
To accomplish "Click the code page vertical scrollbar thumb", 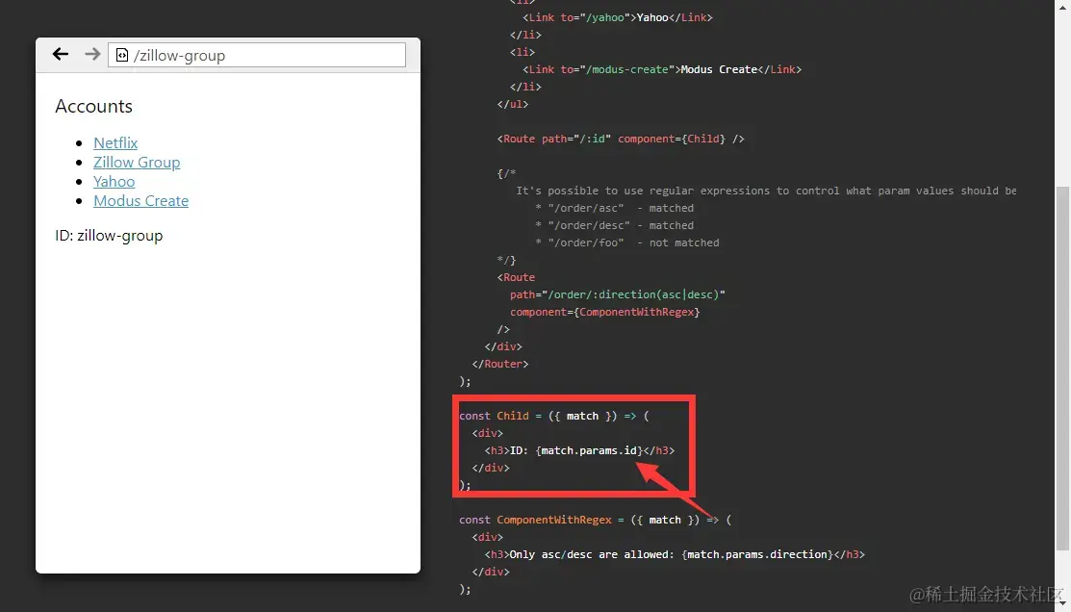I will tap(1062, 368).
